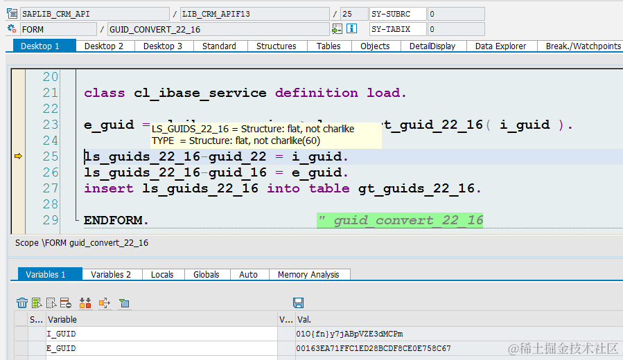Click the two orange squares with down arrows icon
The height and width of the screenshot is (360, 623).
[85, 303]
